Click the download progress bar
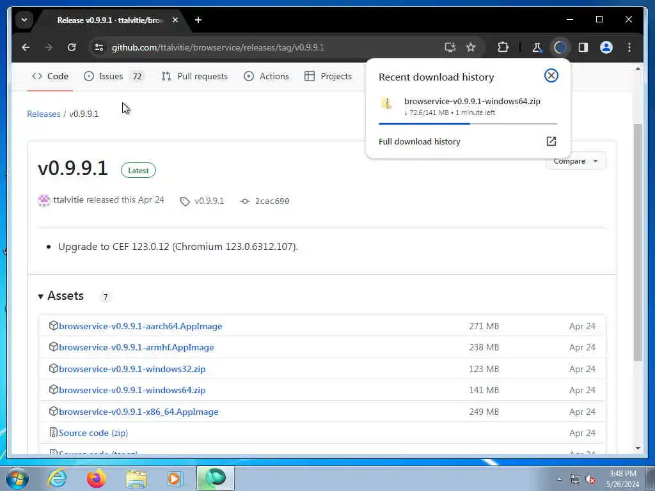This screenshot has height=491, width=655. pyautogui.click(x=468, y=123)
